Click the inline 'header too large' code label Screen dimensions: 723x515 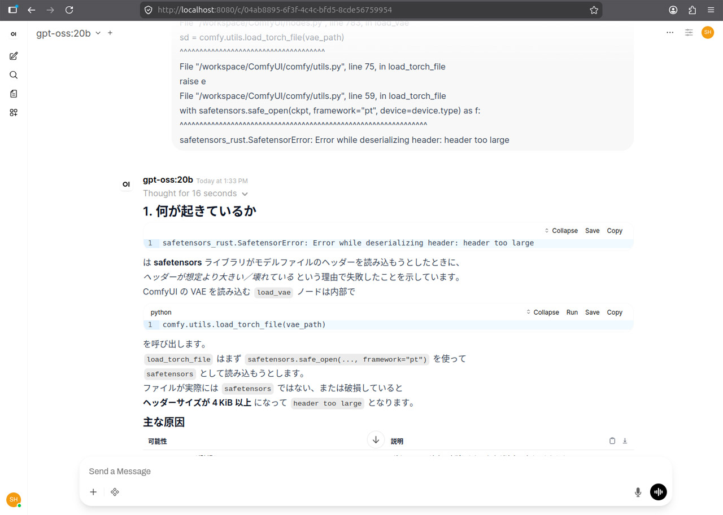[327, 403]
